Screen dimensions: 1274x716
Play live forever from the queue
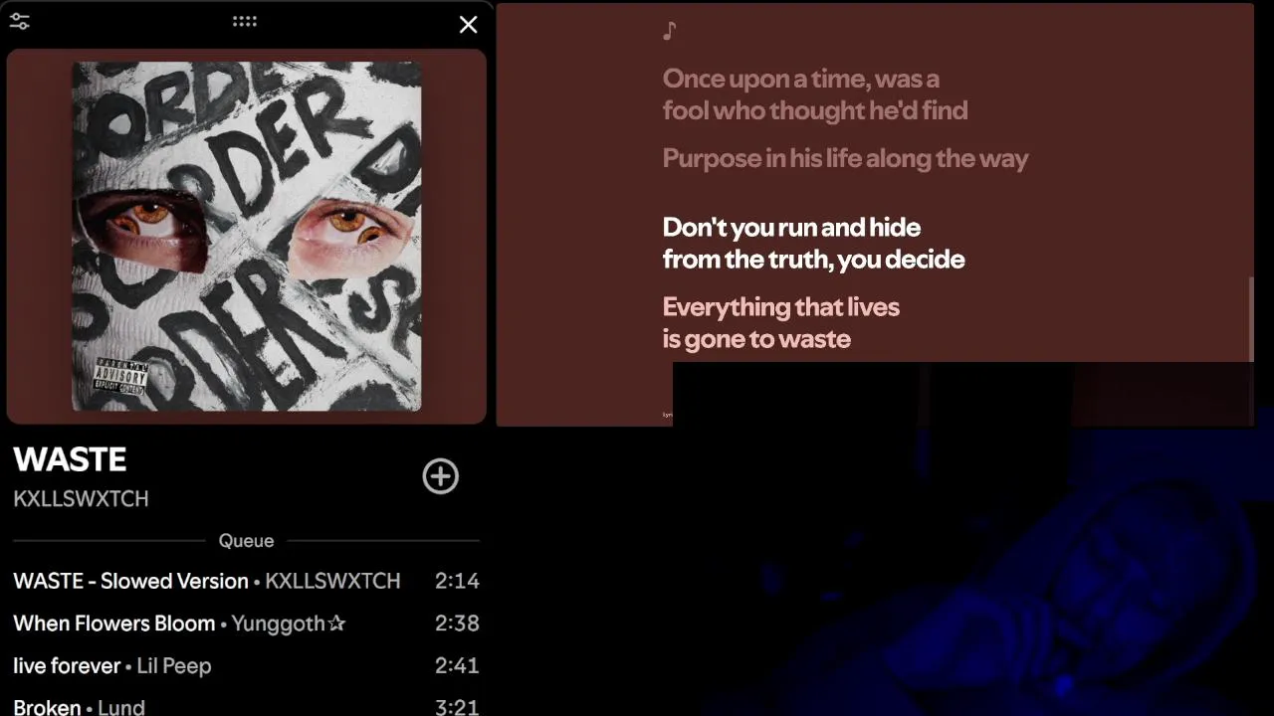(246, 666)
